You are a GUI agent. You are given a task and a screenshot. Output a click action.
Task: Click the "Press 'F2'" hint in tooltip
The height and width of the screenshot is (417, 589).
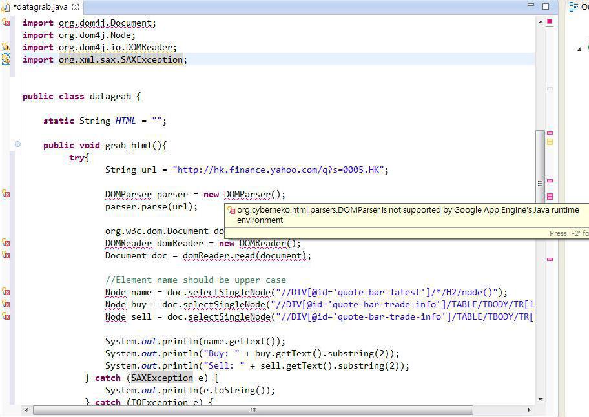tap(569, 233)
